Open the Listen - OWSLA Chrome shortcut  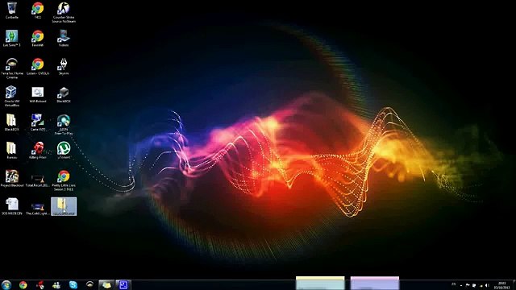(38, 66)
